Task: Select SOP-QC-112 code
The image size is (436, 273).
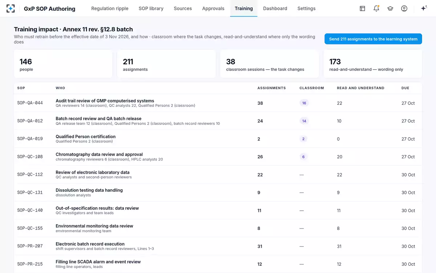Action: 30,174
